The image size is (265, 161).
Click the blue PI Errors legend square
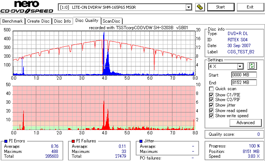6,141
